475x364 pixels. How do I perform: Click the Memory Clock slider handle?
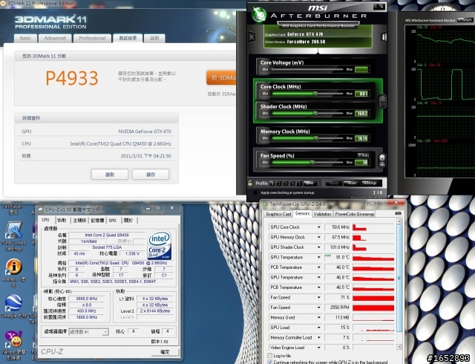click(316, 138)
